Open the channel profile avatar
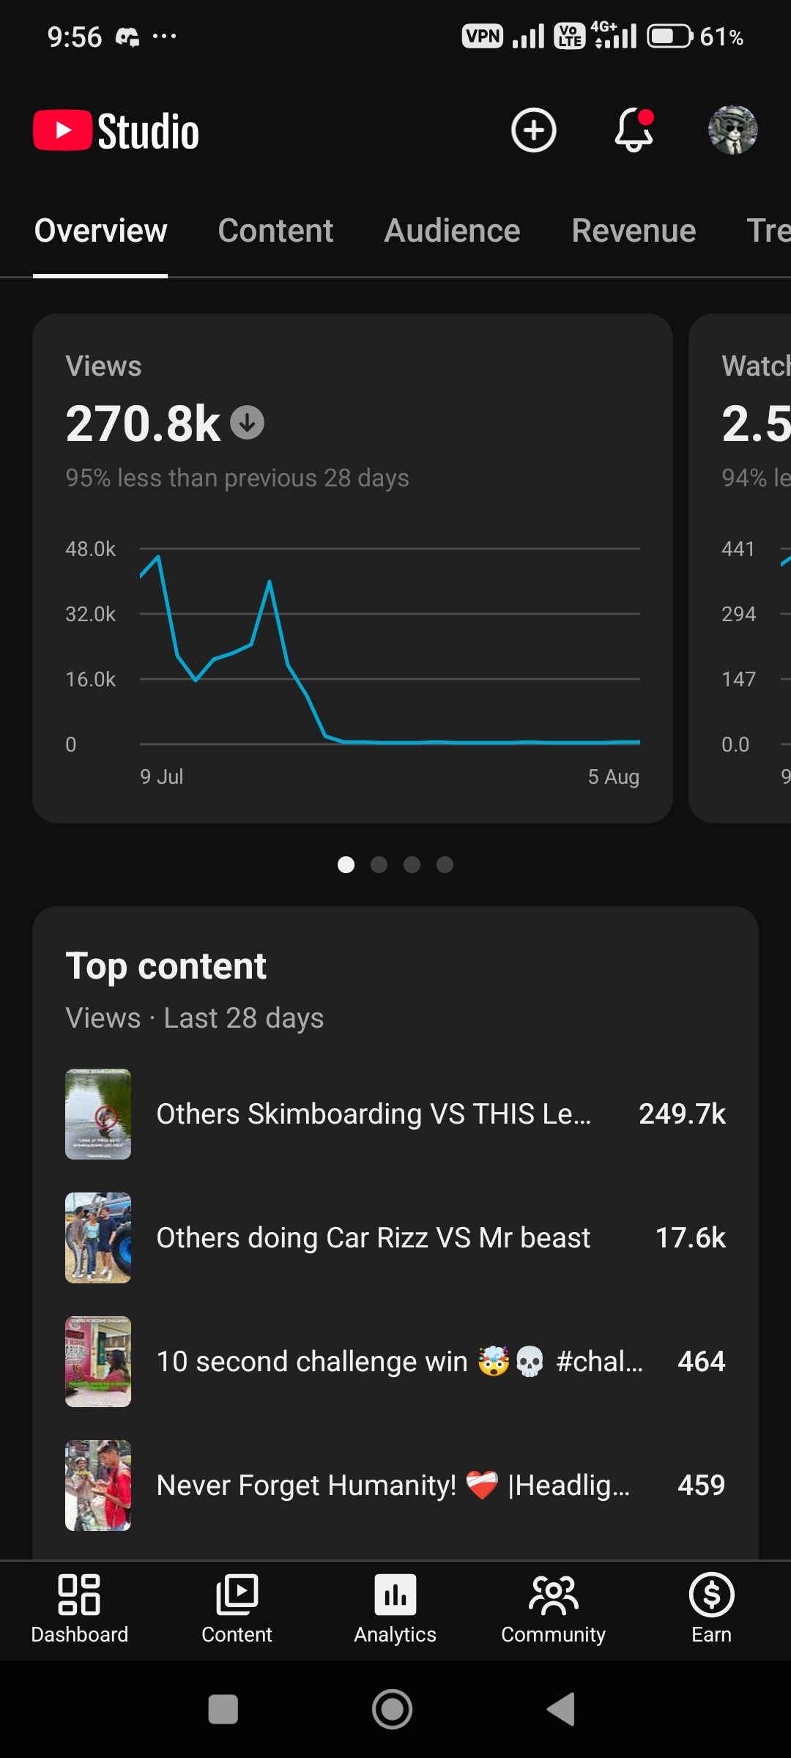The height and width of the screenshot is (1758, 791). point(732,130)
